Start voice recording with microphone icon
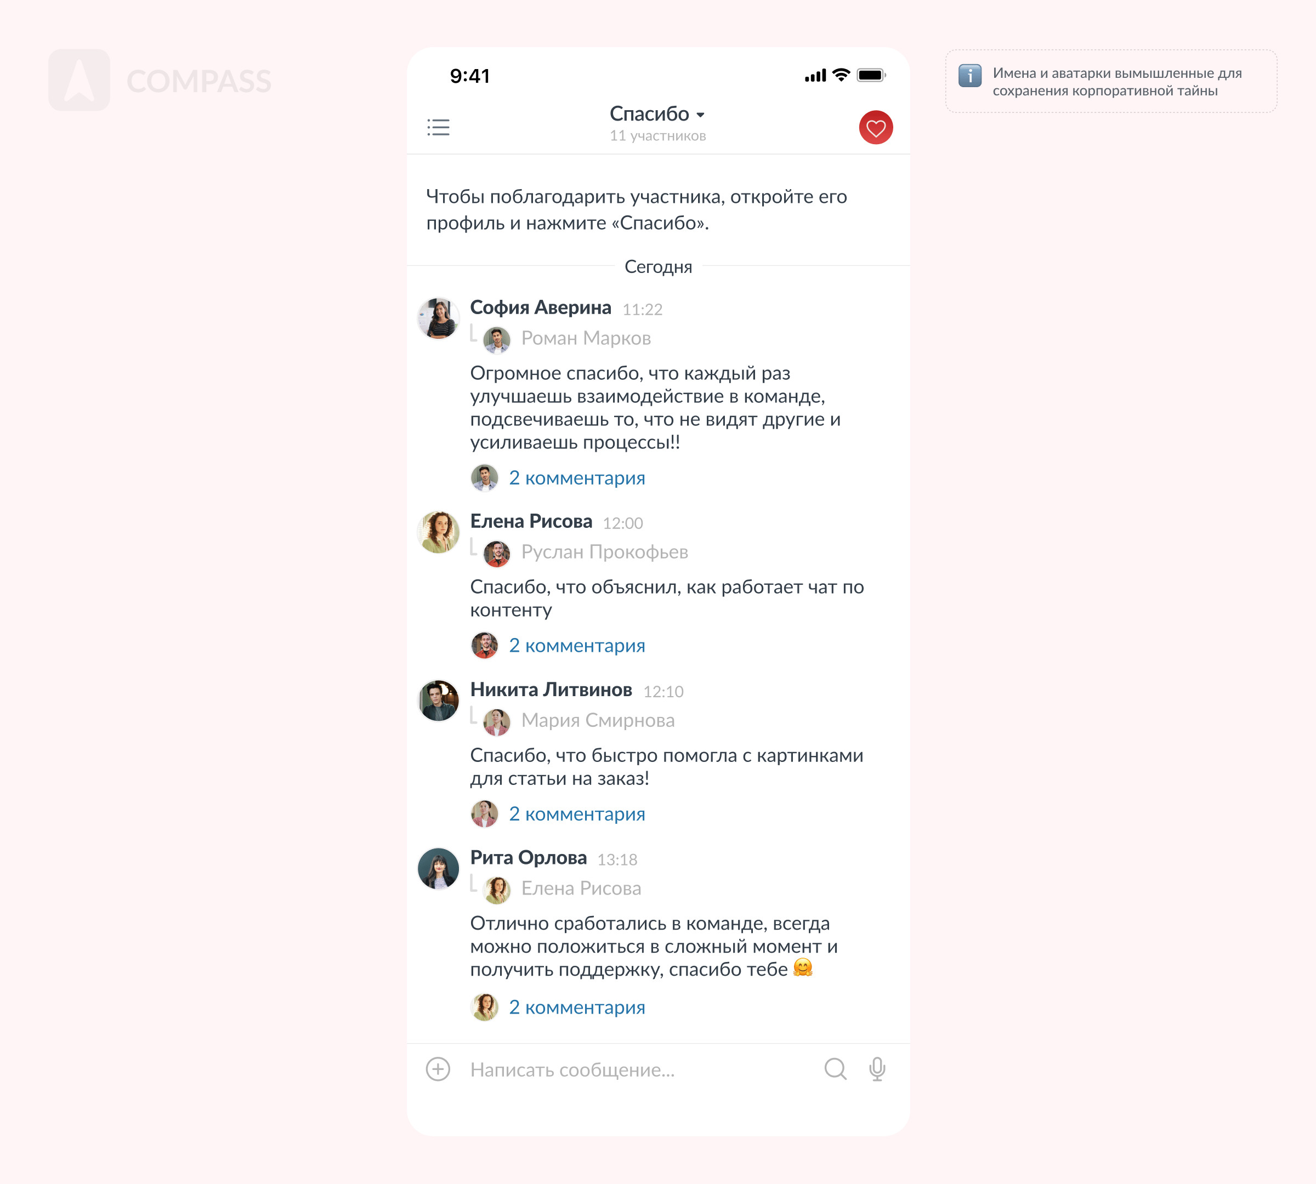The width and height of the screenshot is (1316, 1184). tap(877, 1069)
